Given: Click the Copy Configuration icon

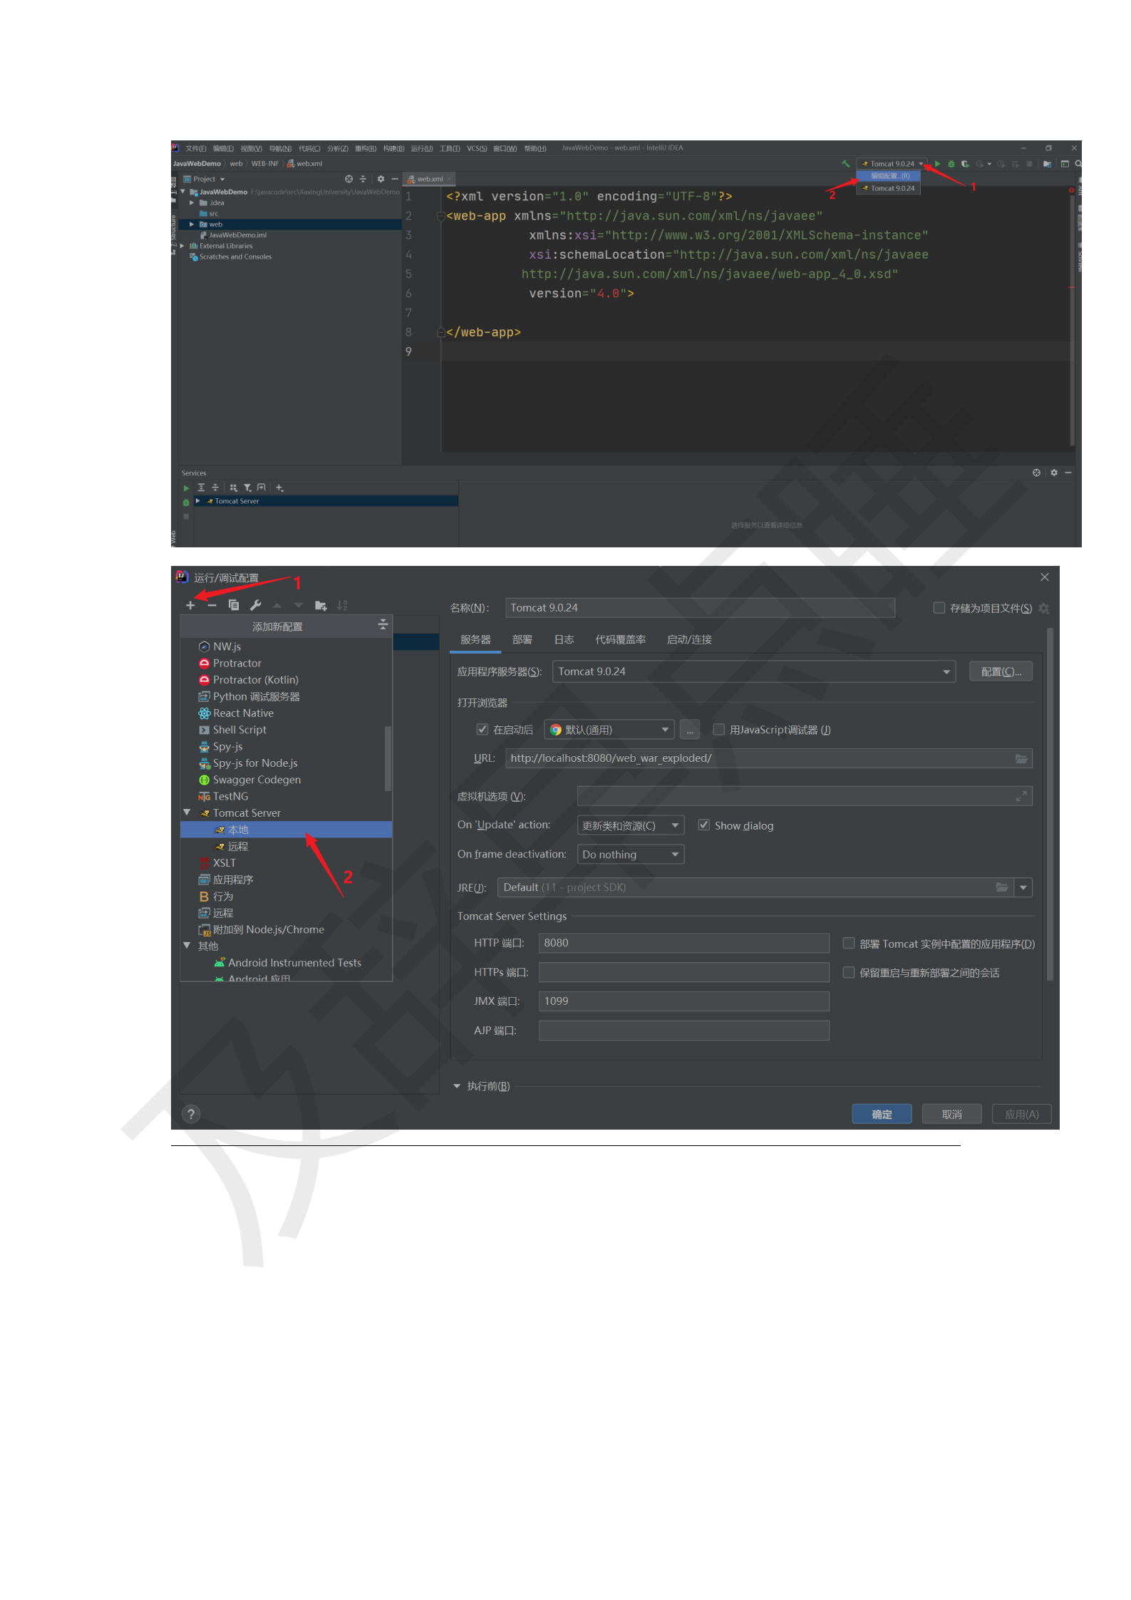Looking at the screenshot, I should [233, 605].
